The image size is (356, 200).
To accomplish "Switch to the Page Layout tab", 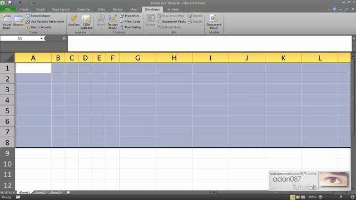I will point(61,9).
